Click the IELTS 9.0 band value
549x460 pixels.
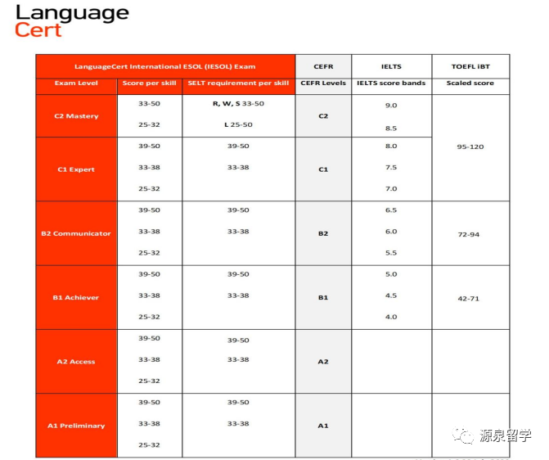pos(391,106)
